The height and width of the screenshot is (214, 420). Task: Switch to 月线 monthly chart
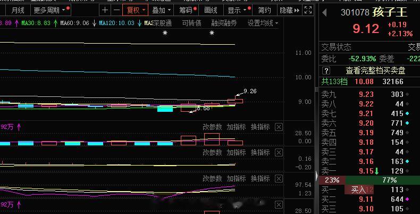(18, 10)
